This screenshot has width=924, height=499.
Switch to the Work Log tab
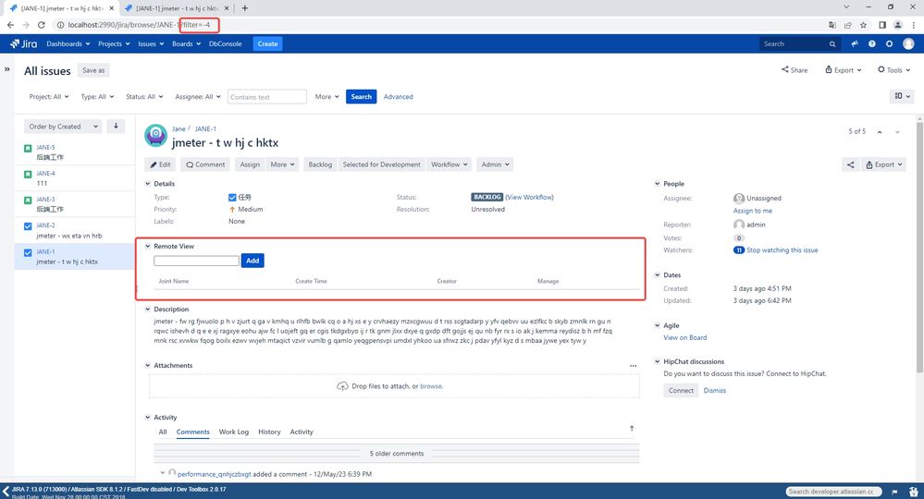coord(234,432)
